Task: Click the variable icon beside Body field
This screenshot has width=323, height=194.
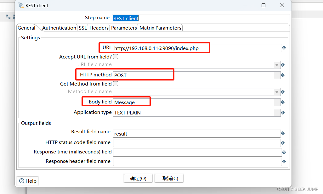Action: 283,102
